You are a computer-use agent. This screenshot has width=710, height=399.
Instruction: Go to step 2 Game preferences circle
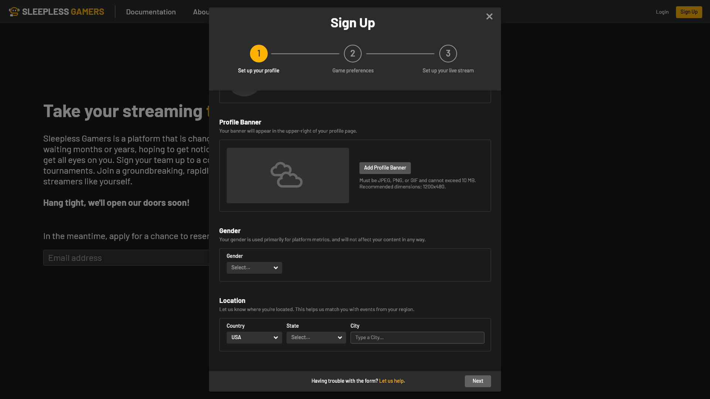pyautogui.click(x=352, y=54)
